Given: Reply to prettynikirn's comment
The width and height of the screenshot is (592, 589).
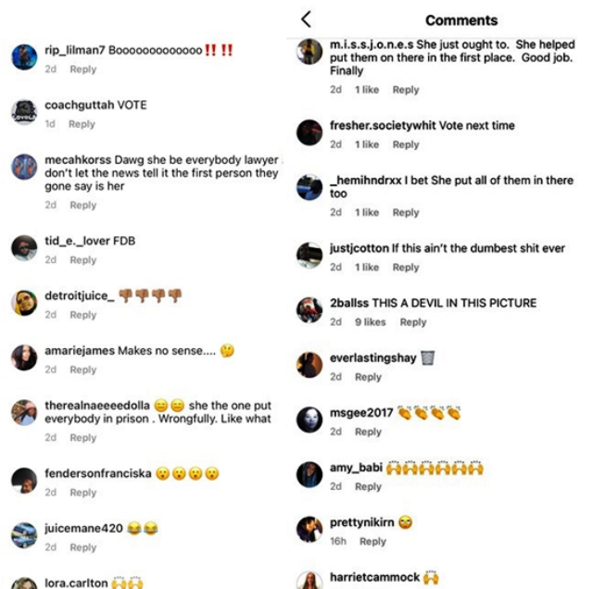Looking at the screenshot, I should tap(372, 542).
